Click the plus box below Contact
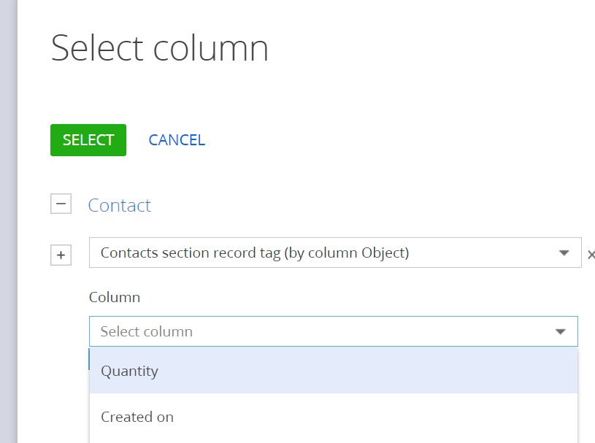This screenshot has width=595, height=443. 61,255
